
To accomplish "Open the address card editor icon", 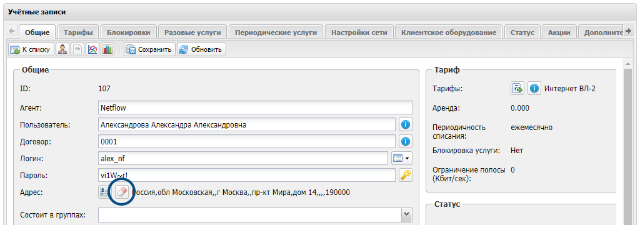I will point(105,192).
